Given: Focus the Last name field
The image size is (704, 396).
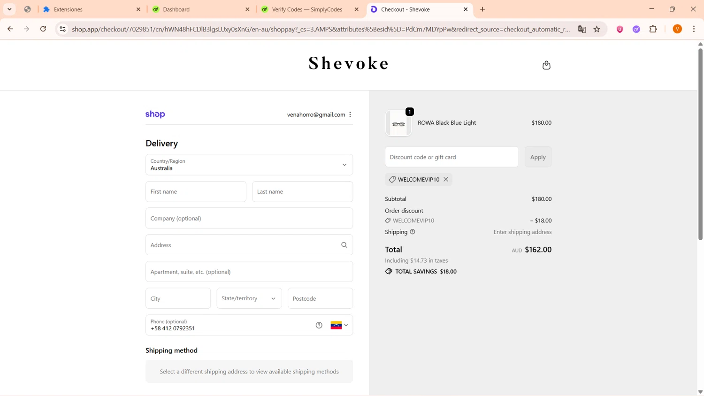Looking at the screenshot, I should click(x=303, y=191).
